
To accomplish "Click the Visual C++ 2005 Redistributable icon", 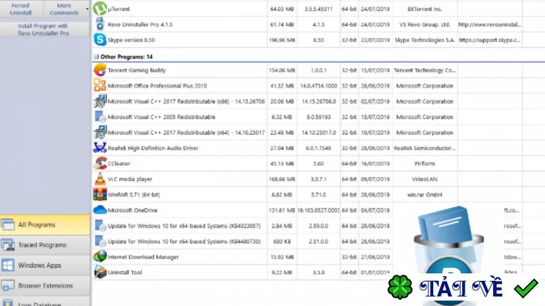I will 100,116.
